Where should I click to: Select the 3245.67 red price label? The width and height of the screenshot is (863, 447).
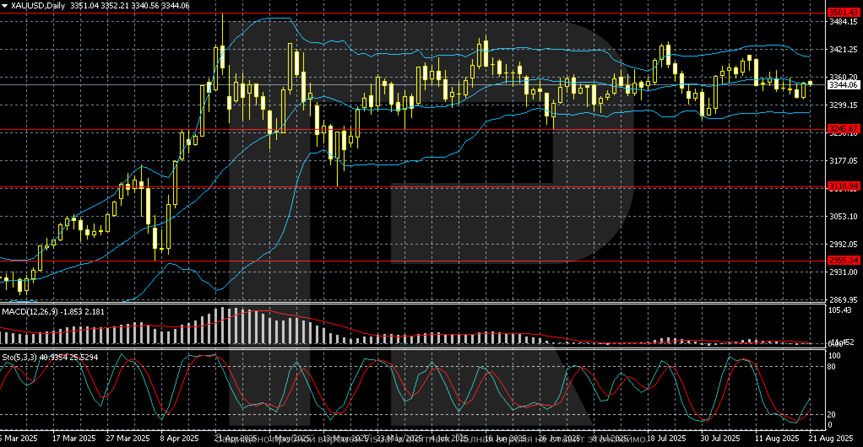tap(843, 129)
